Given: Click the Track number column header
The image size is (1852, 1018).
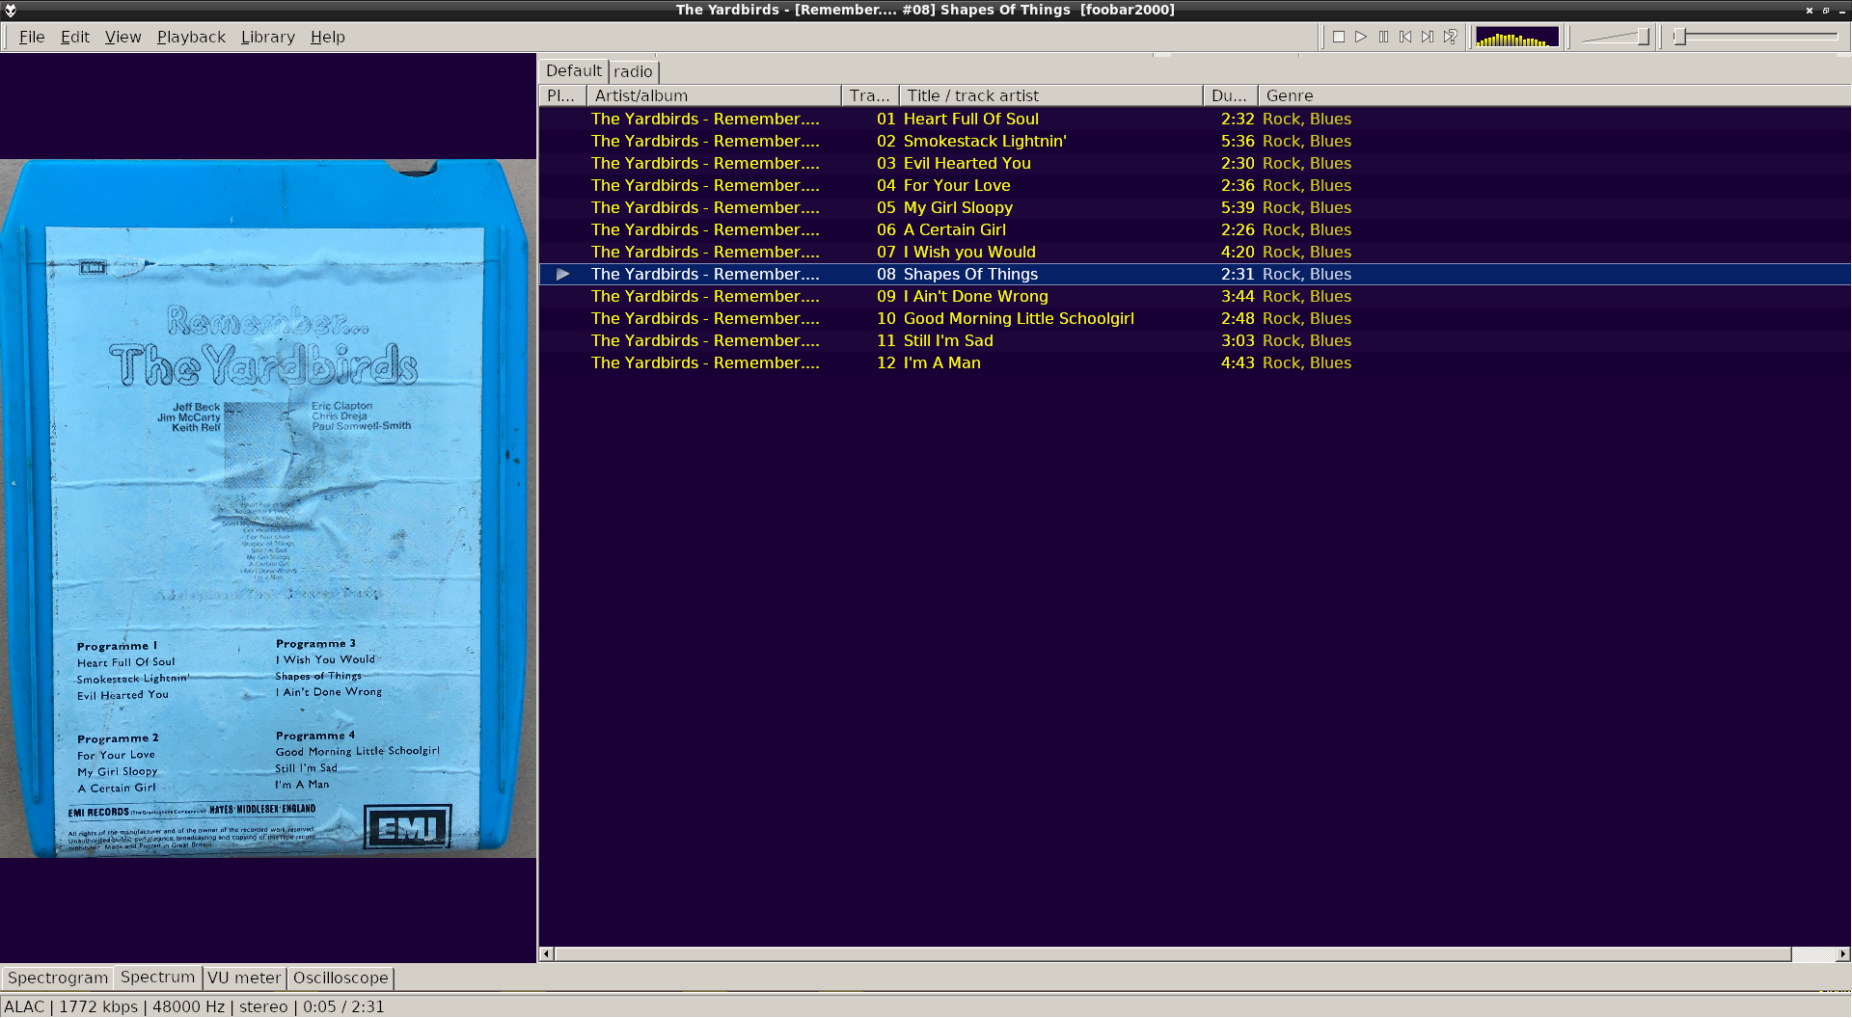Looking at the screenshot, I should (x=870, y=95).
